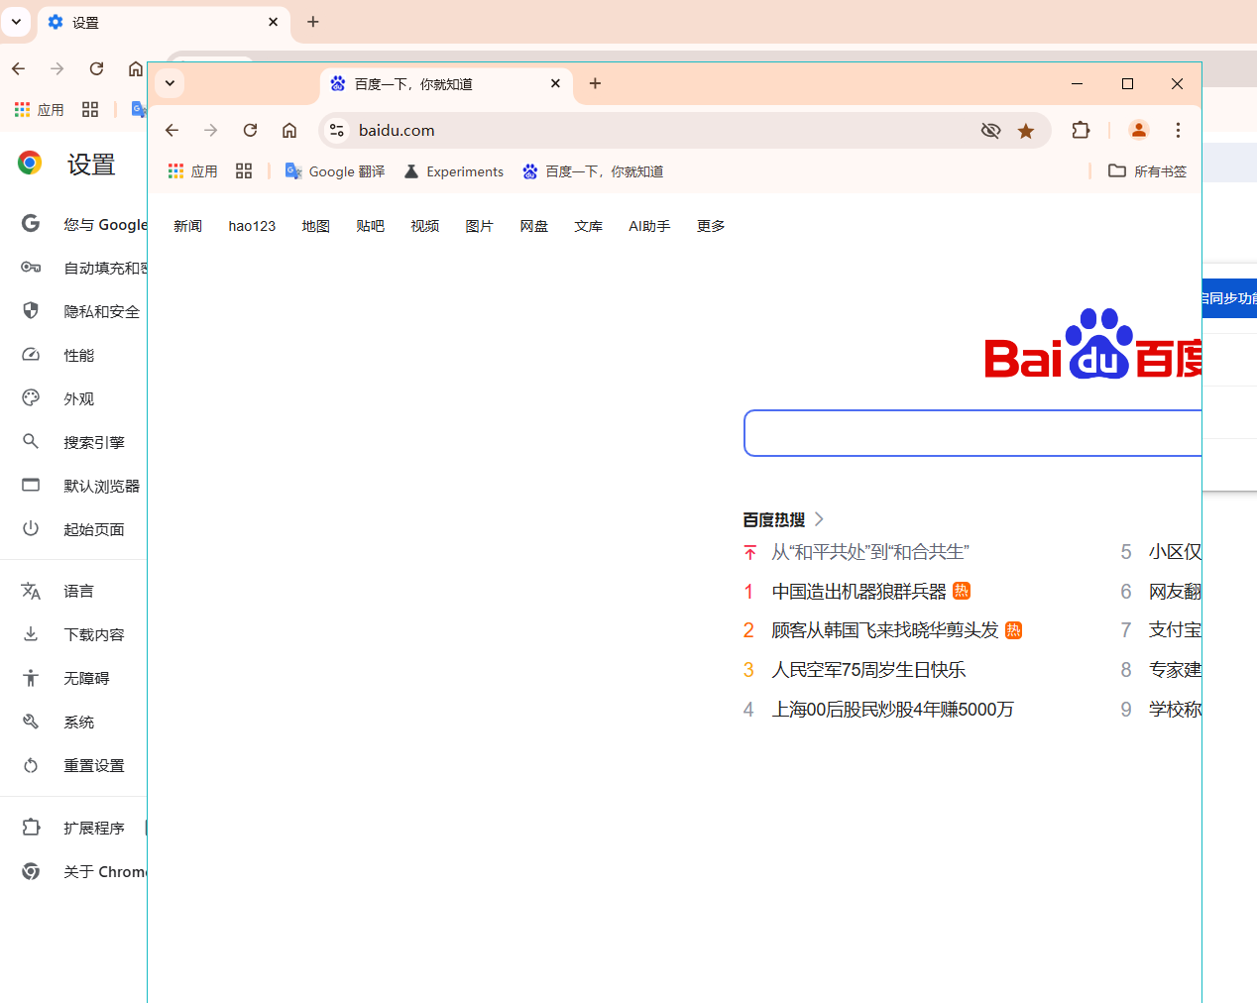
Task: Click back arrow in Settings window
Action: coord(19,68)
